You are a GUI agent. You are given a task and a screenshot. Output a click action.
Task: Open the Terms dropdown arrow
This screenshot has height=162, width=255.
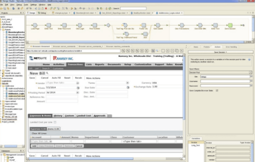click(127, 83)
